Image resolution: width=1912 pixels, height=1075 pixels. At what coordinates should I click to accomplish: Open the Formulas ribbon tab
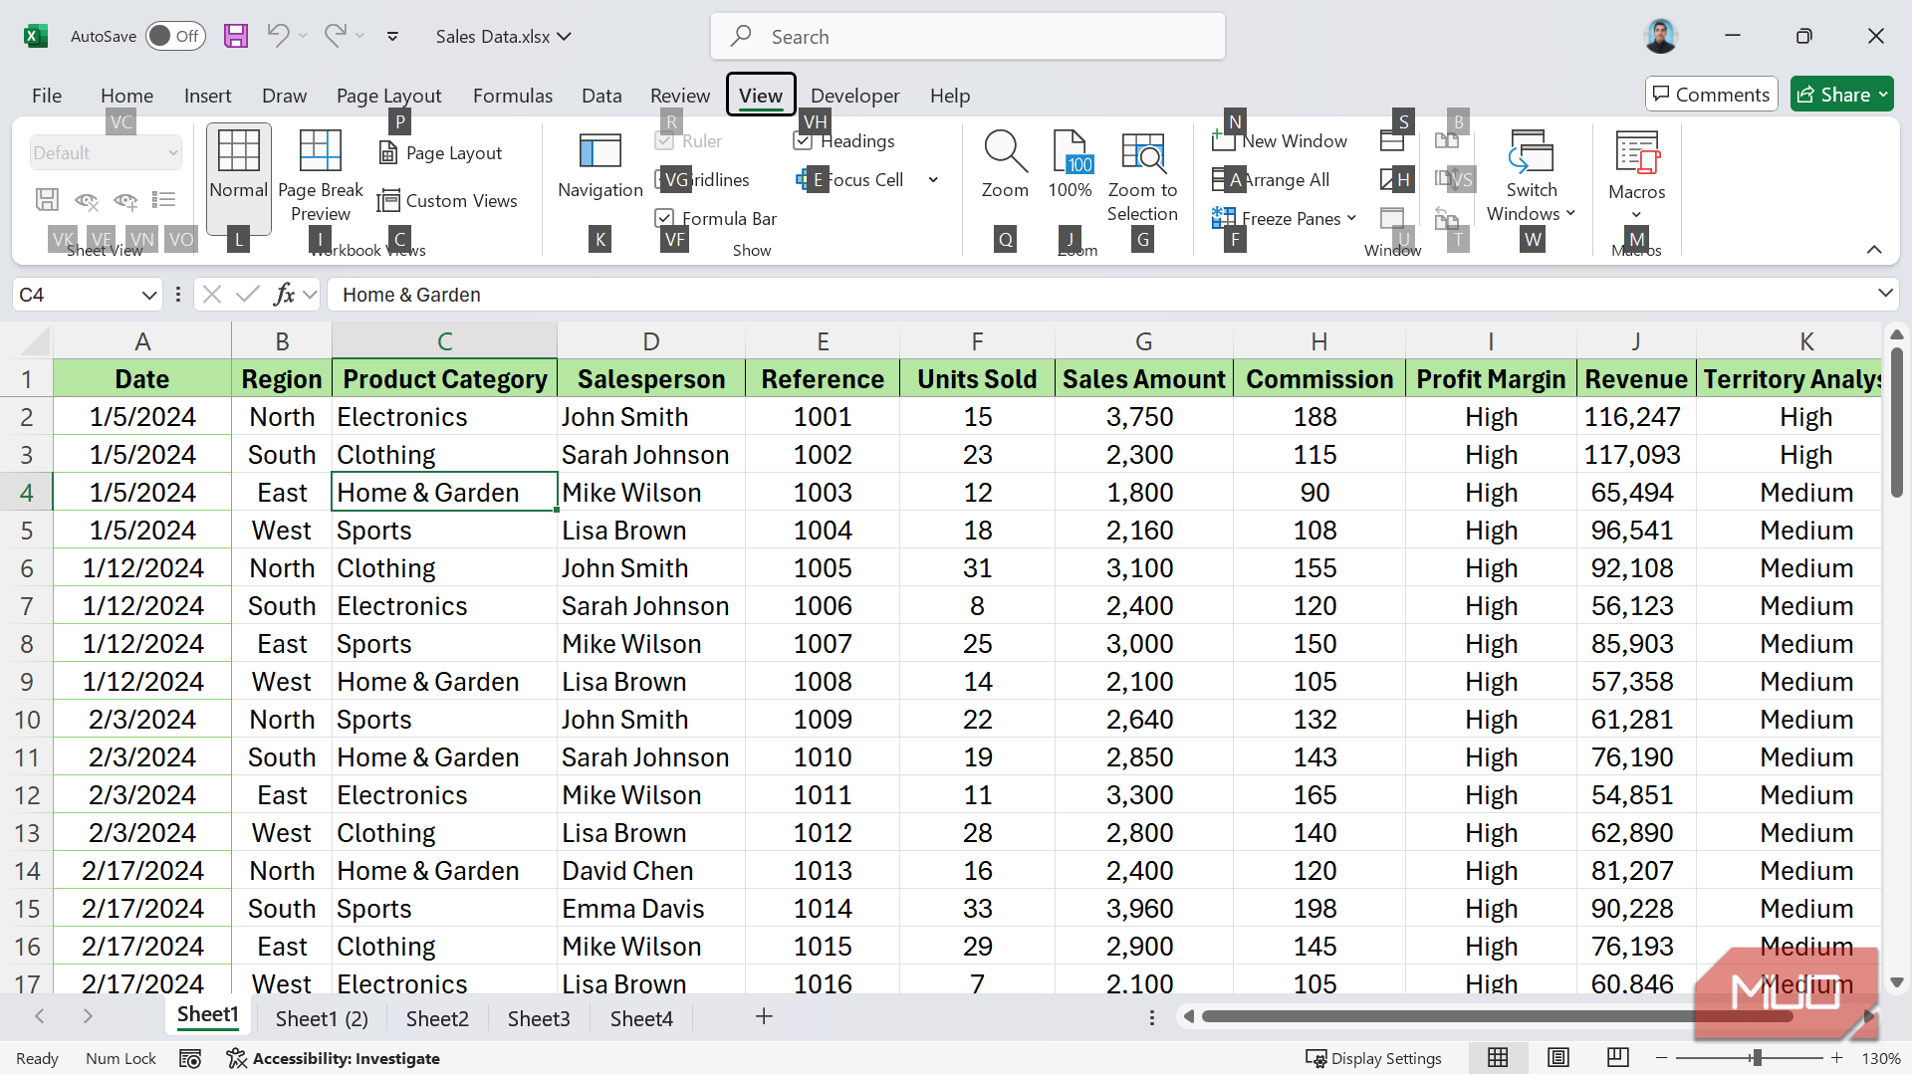point(512,96)
